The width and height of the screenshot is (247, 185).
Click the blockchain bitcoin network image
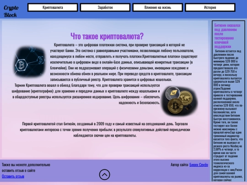[x=29, y=61]
